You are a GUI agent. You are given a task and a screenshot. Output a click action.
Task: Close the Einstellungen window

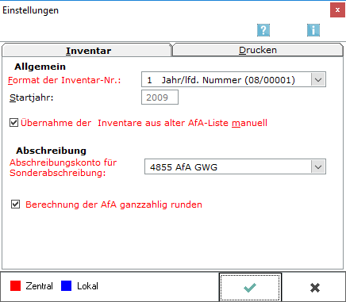point(337,10)
